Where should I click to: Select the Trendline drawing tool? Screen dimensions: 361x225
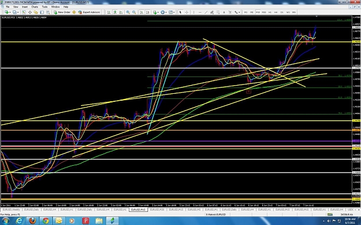pyautogui.click(x=206, y=12)
